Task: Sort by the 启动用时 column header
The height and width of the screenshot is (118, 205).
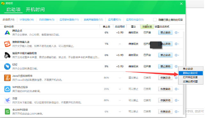Action: point(120,27)
